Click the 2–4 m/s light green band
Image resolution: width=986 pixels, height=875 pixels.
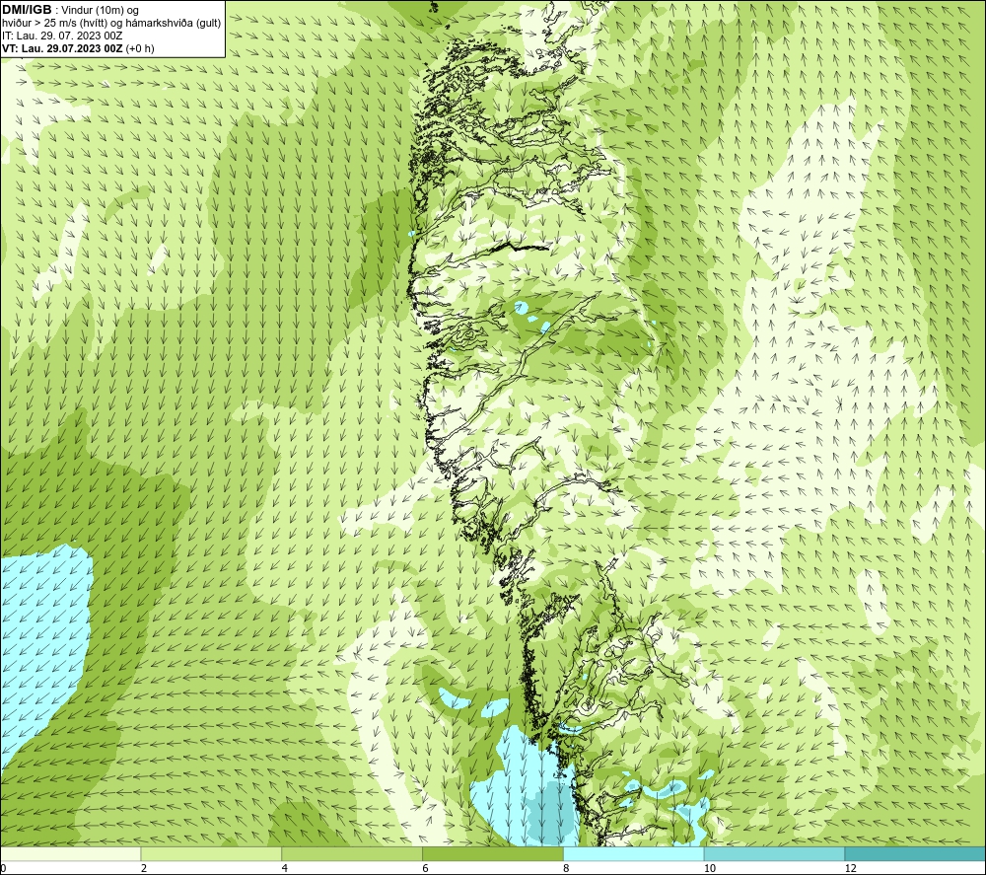pos(211,853)
